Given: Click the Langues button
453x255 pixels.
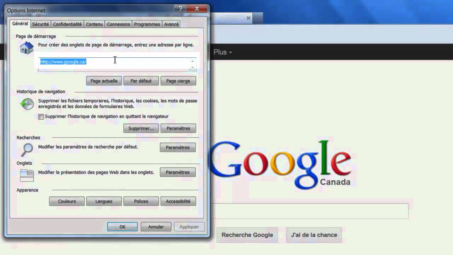Looking at the screenshot, I should pos(104,201).
